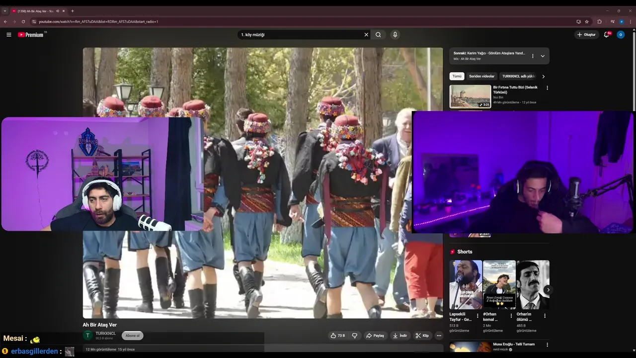The image size is (636, 358).
Task: Open TURKKNCL channel avatar
Action: (x=88, y=336)
